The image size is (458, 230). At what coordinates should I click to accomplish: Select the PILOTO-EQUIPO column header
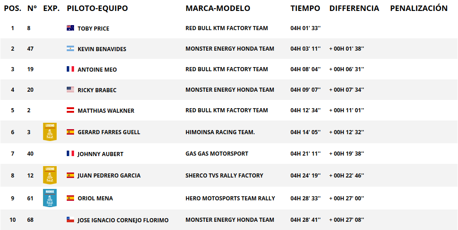(x=97, y=9)
